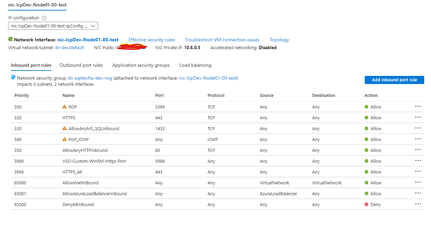Select the nic-IcpDev-Node01-00-test top tab
The height and width of the screenshot is (225, 431).
[x=37, y=5]
